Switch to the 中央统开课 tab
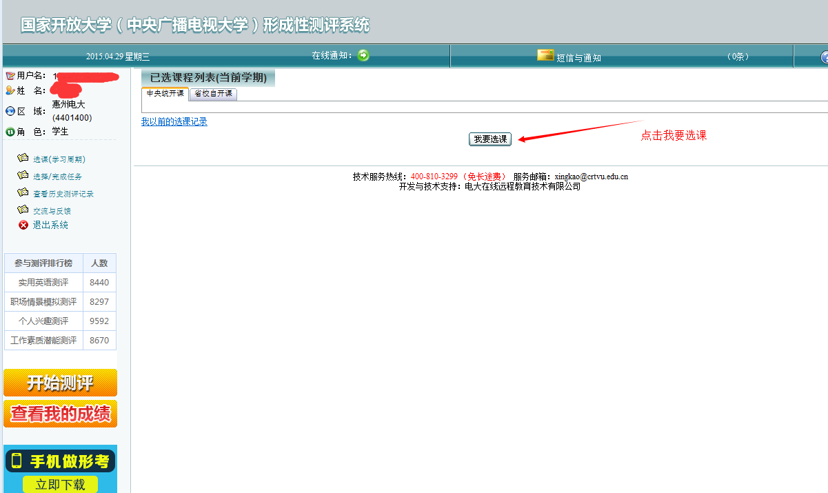Screen dimensions: 828x493 [165, 94]
